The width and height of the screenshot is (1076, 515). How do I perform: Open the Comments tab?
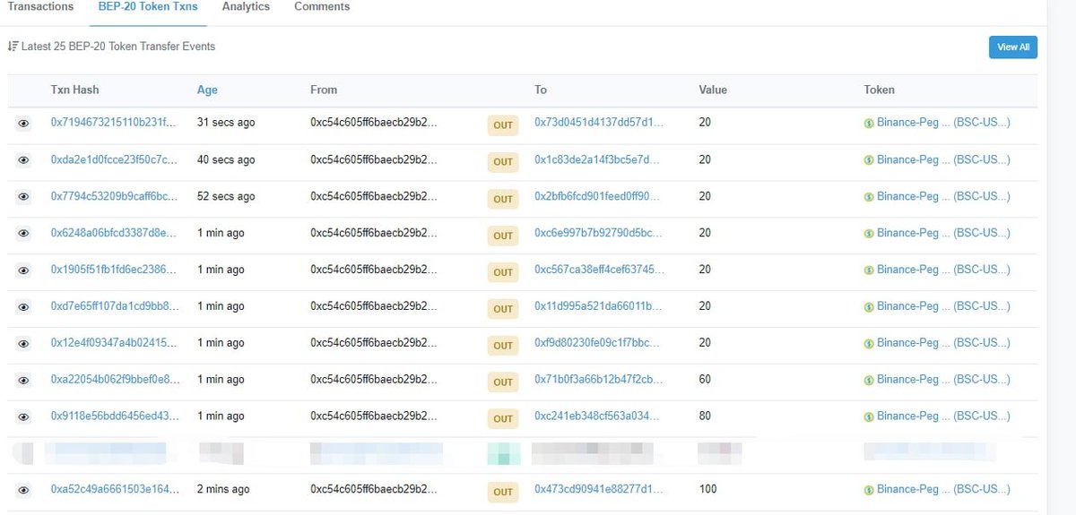(x=322, y=7)
